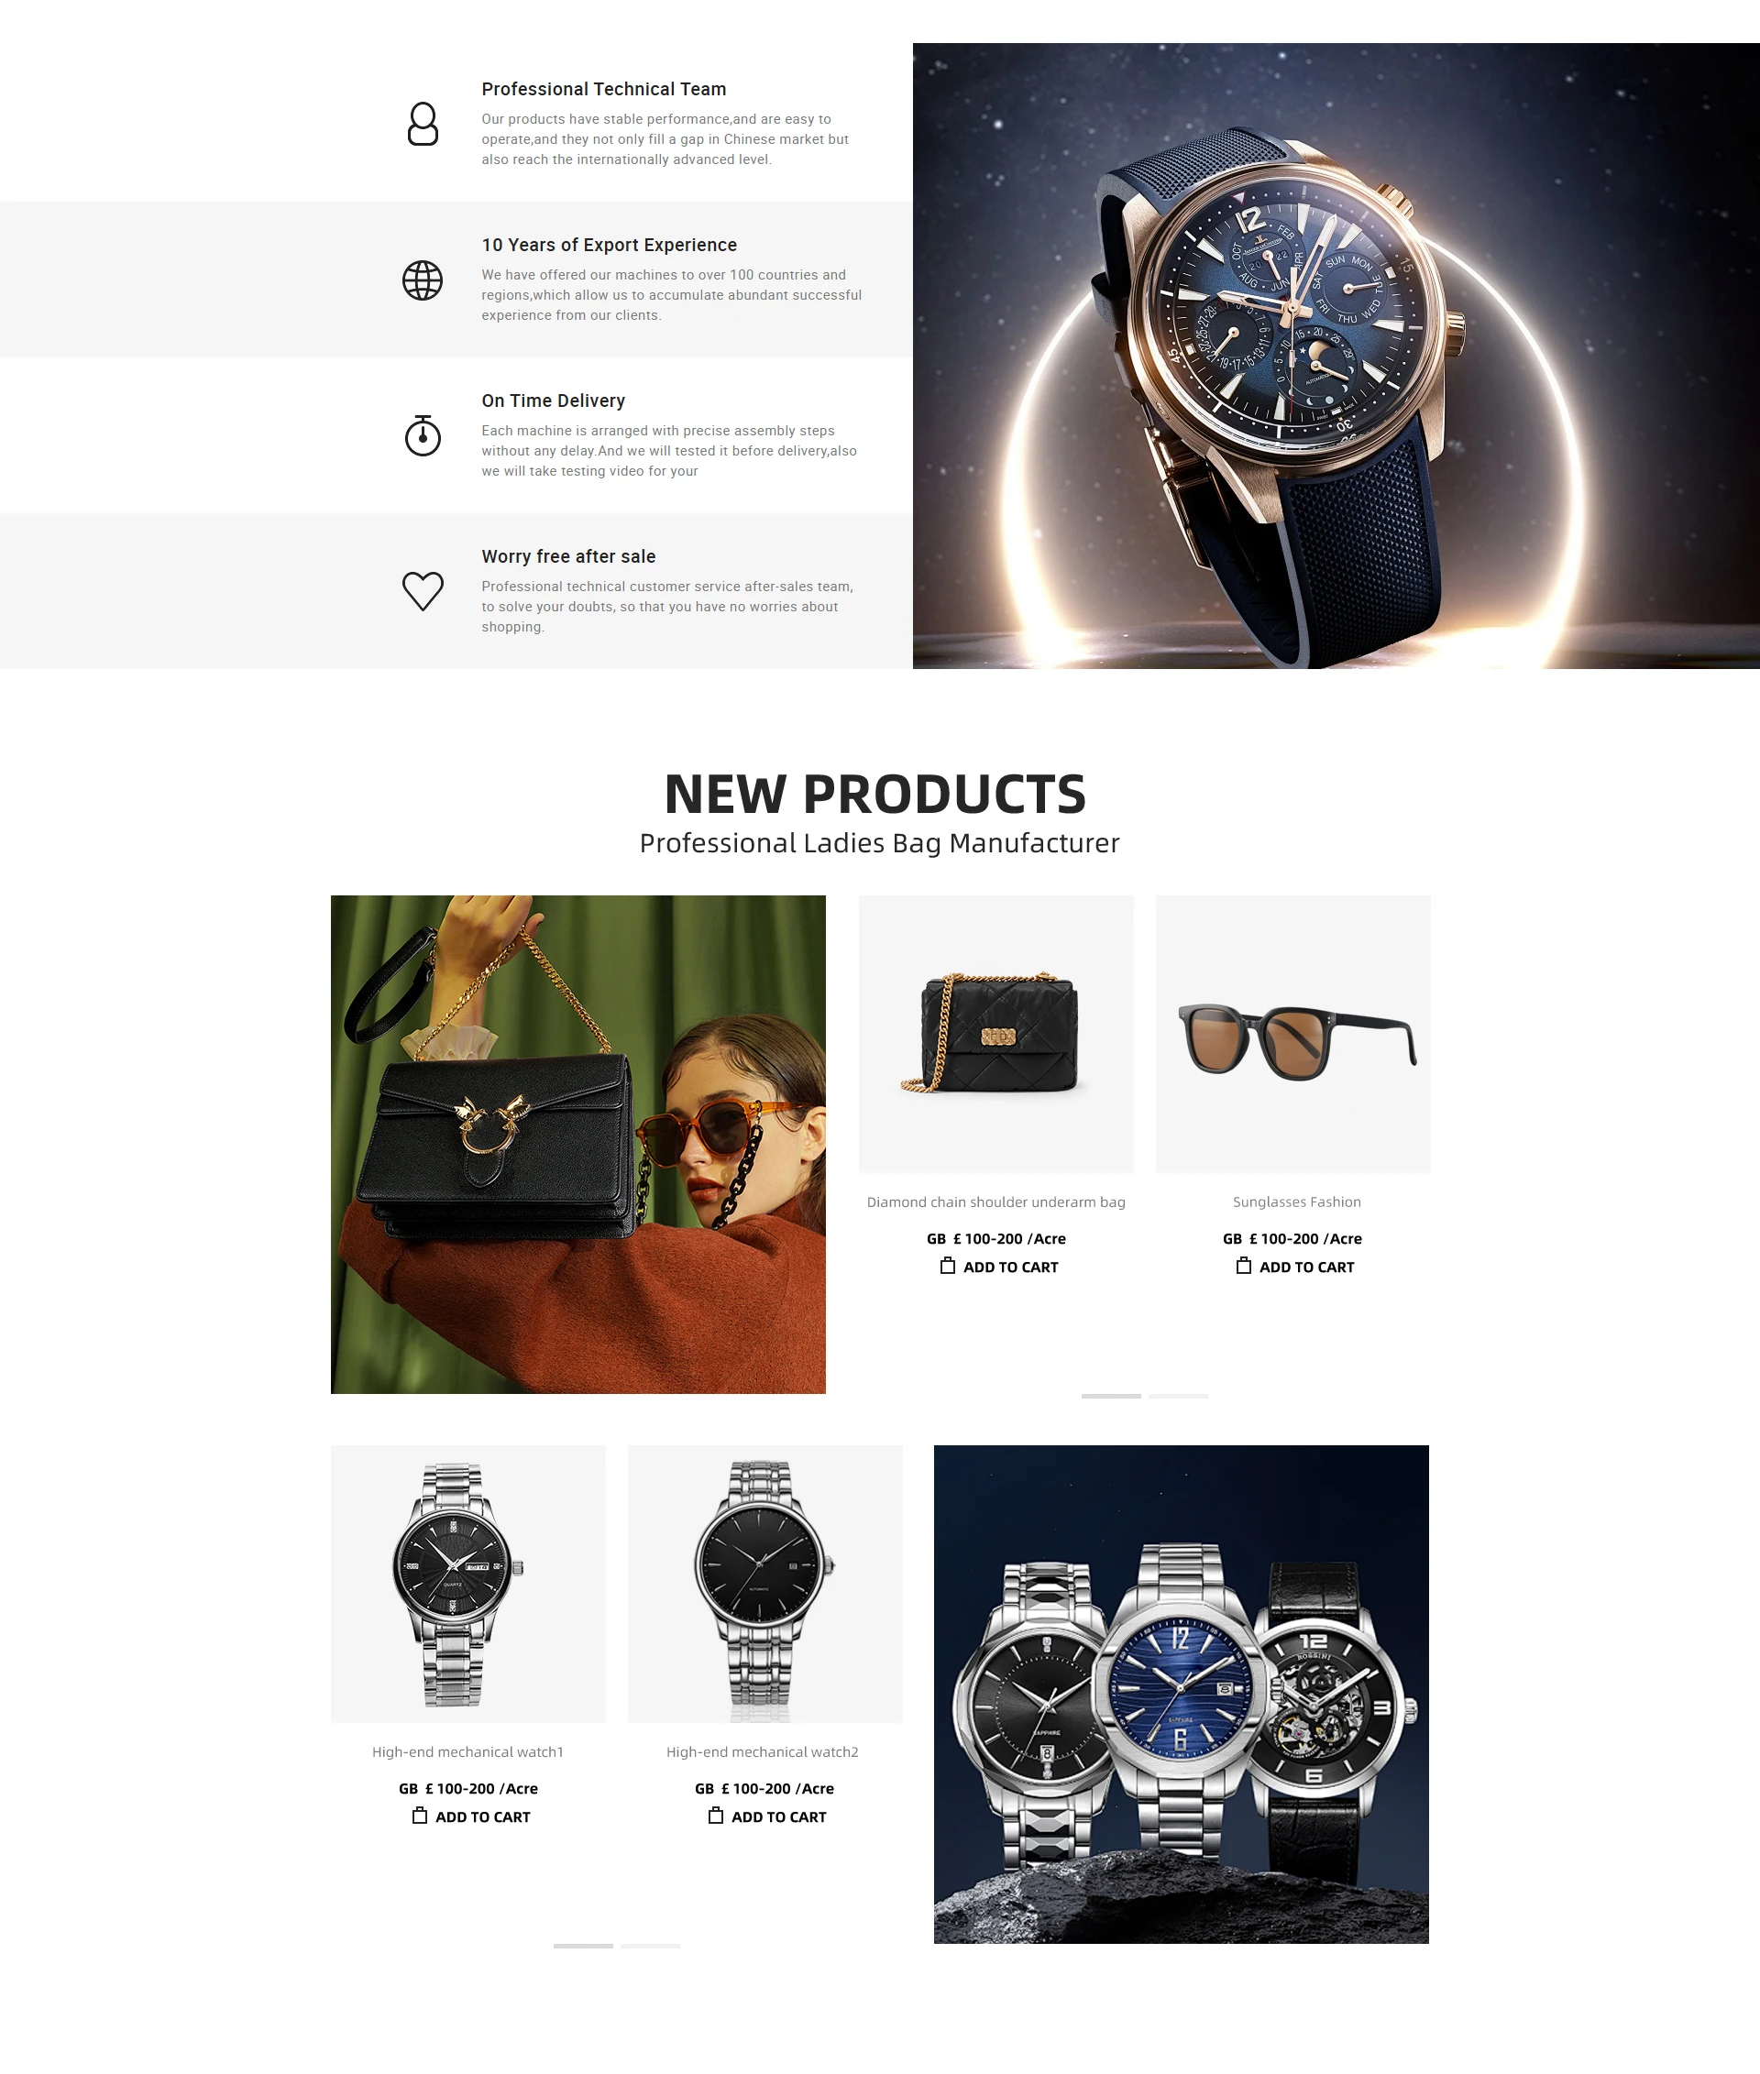1760x2074 pixels.
Task: Click the three watches promotional banner
Action: coord(1182,1694)
